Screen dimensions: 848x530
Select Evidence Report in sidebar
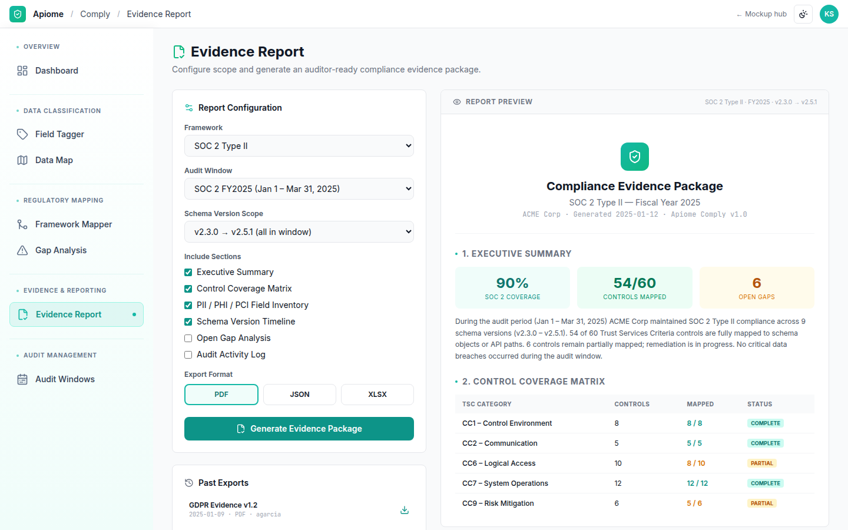[77, 314]
